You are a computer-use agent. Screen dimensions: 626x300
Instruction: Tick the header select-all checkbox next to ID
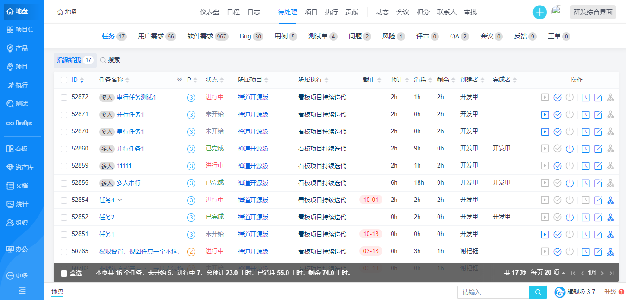64,80
